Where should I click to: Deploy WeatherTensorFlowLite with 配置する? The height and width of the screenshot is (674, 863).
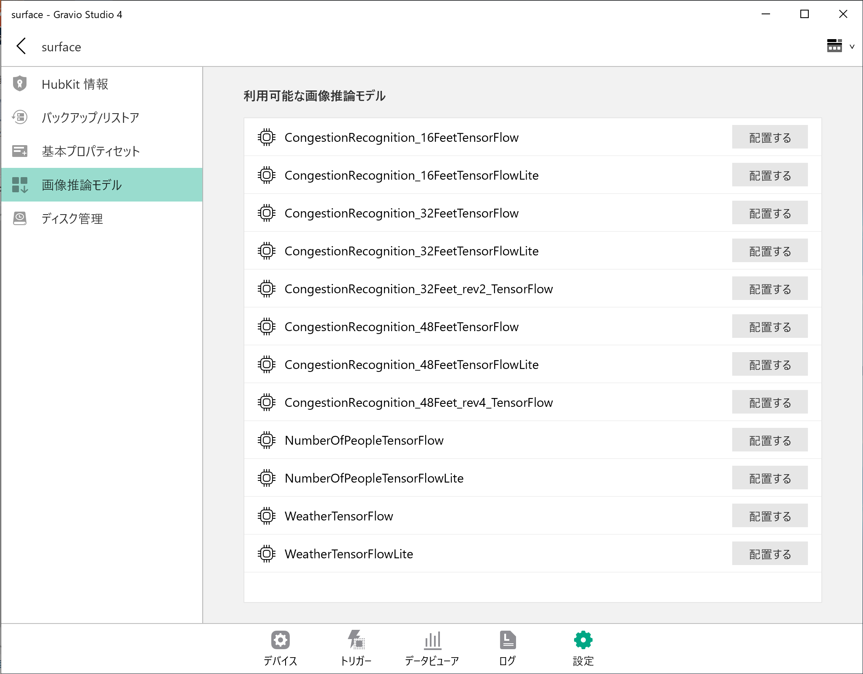(x=770, y=554)
